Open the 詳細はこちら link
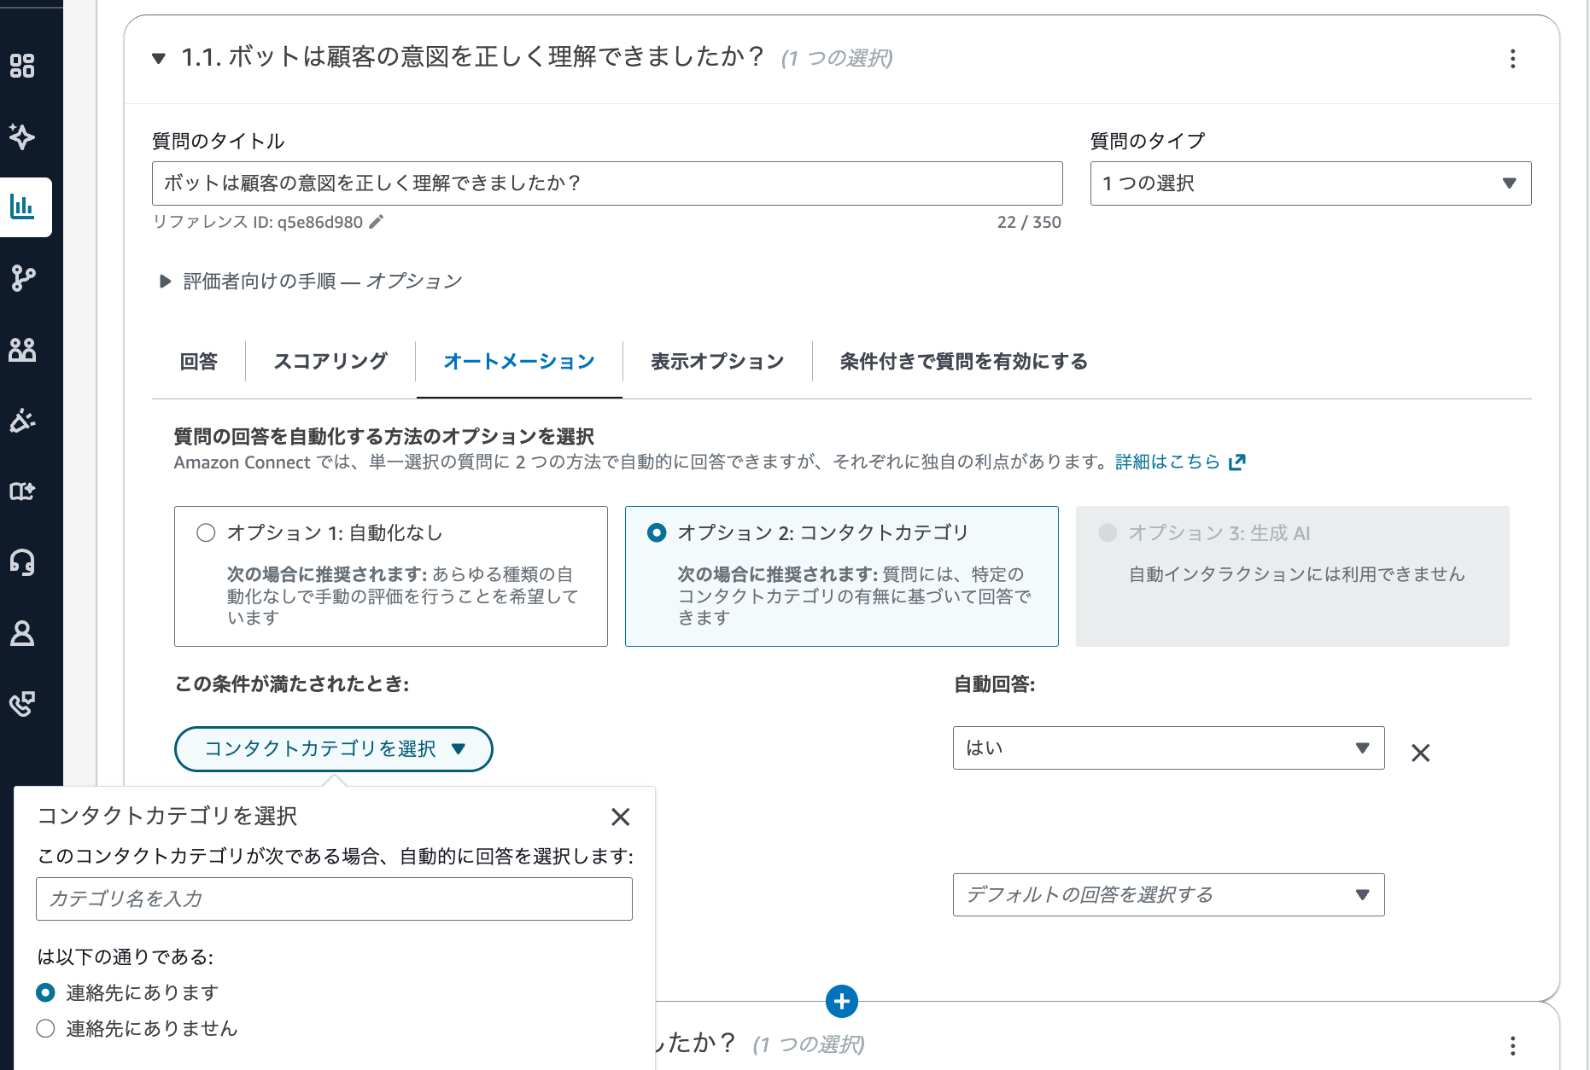 pyautogui.click(x=1167, y=462)
